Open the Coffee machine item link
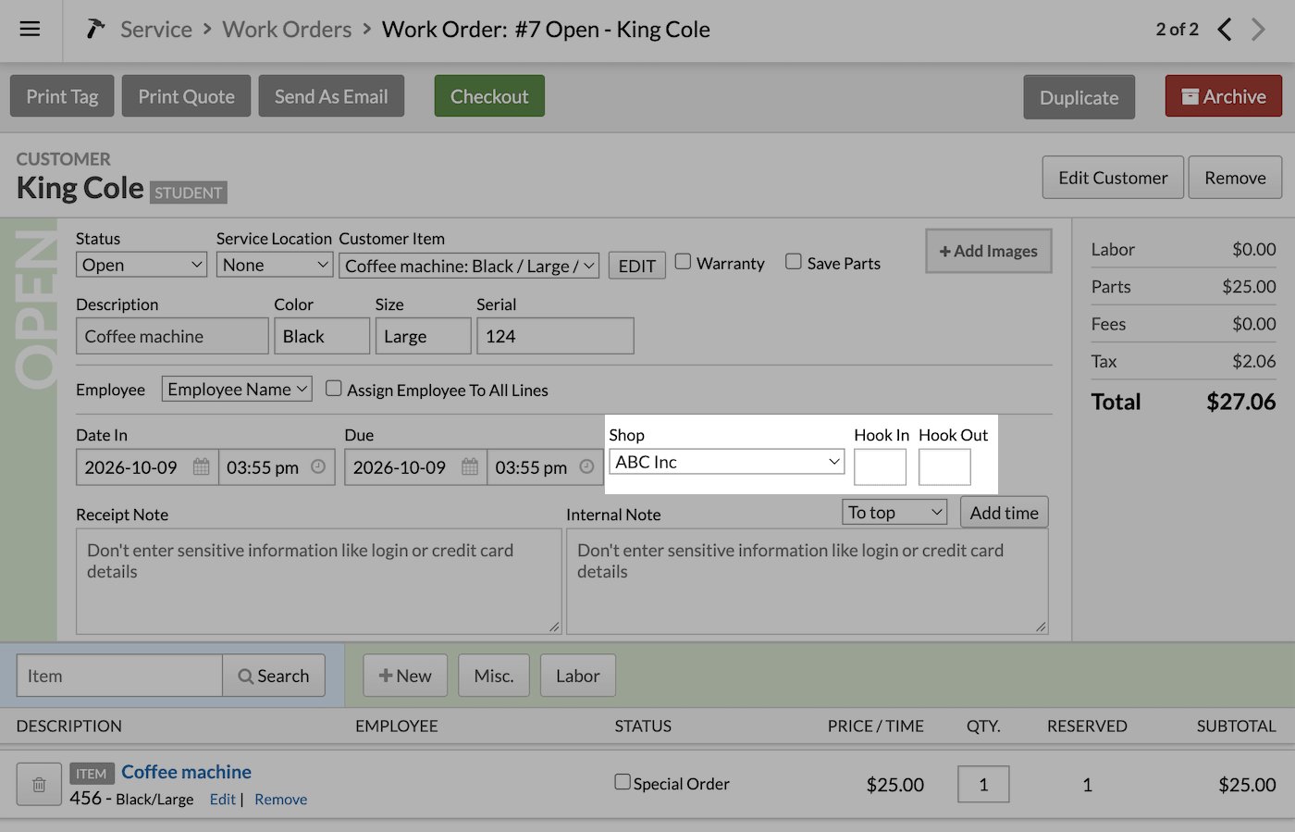Image resolution: width=1295 pixels, height=832 pixels. (x=187, y=772)
